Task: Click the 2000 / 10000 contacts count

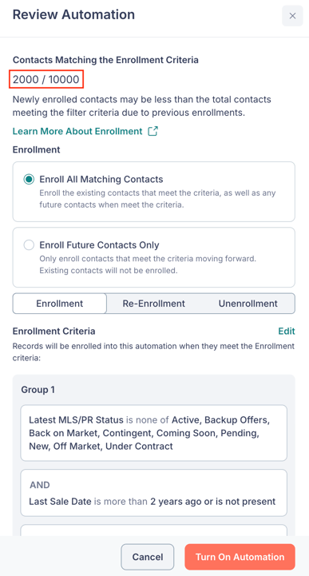Action: coord(46,79)
